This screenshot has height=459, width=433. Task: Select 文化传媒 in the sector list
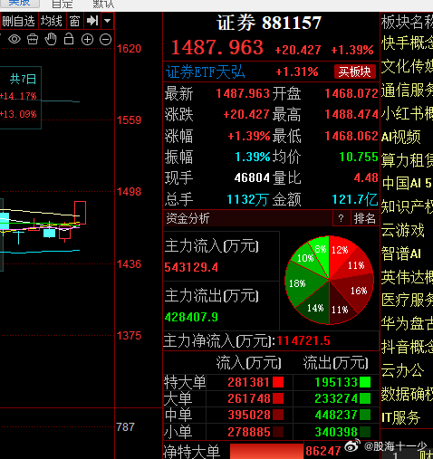pyautogui.click(x=407, y=66)
